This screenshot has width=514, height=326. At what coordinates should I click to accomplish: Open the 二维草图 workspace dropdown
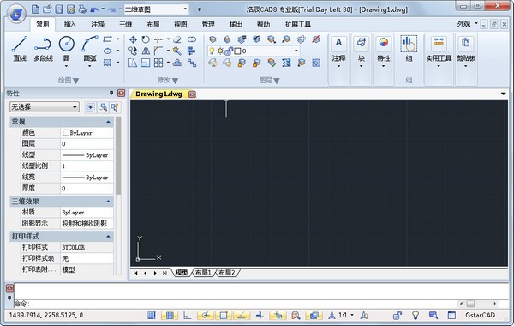[x=185, y=9]
